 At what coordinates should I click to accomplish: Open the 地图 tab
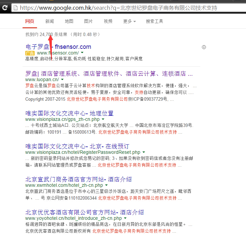click(x=69, y=21)
